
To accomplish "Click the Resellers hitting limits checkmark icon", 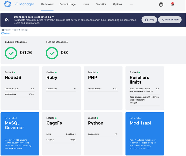I will point(52,53).
